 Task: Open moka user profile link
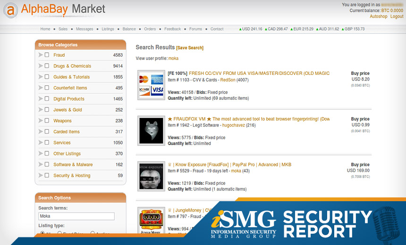[173, 58]
